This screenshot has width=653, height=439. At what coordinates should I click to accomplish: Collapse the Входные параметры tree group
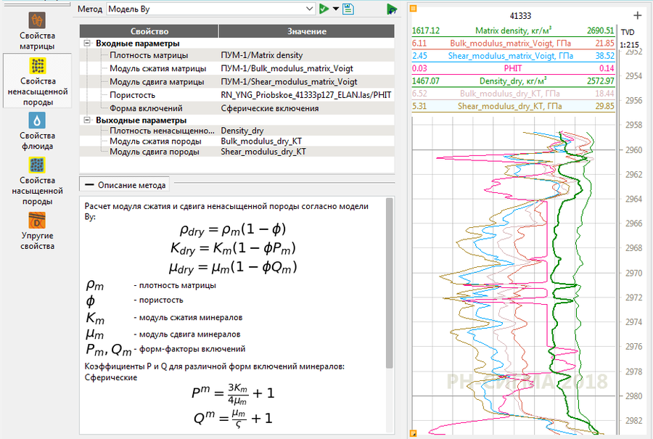[88, 44]
